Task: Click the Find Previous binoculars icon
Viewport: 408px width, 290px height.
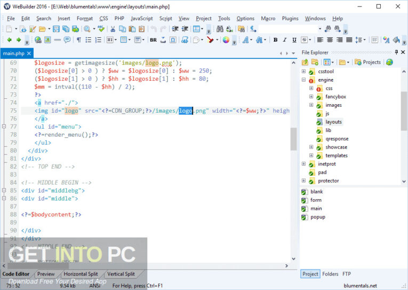Action: [328, 29]
